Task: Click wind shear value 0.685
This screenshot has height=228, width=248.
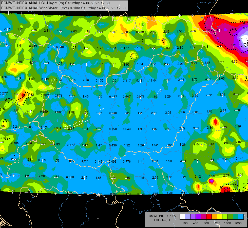Action: click(x=15, y=143)
